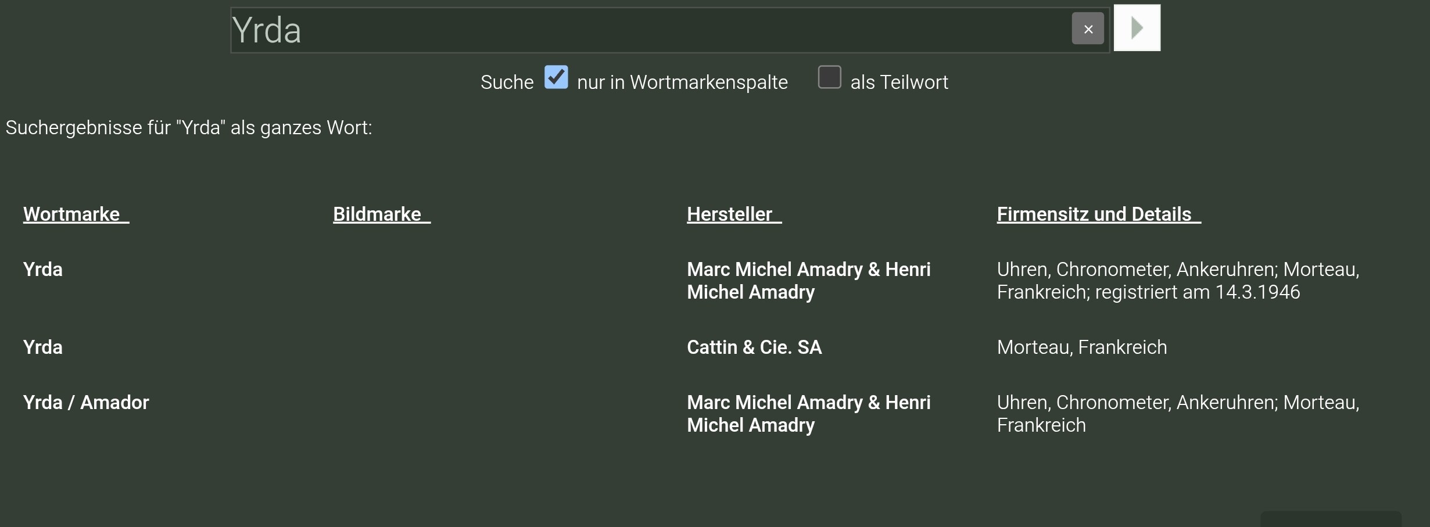Select the 'Yrda / Amador' wordmark entry
This screenshot has height=527, width=1430.
point(86,403)
